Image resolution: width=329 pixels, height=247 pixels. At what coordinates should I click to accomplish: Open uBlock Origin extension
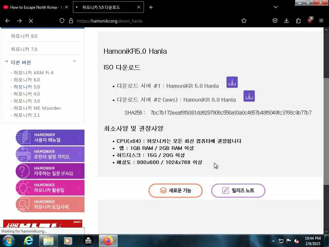coord(310,20)
